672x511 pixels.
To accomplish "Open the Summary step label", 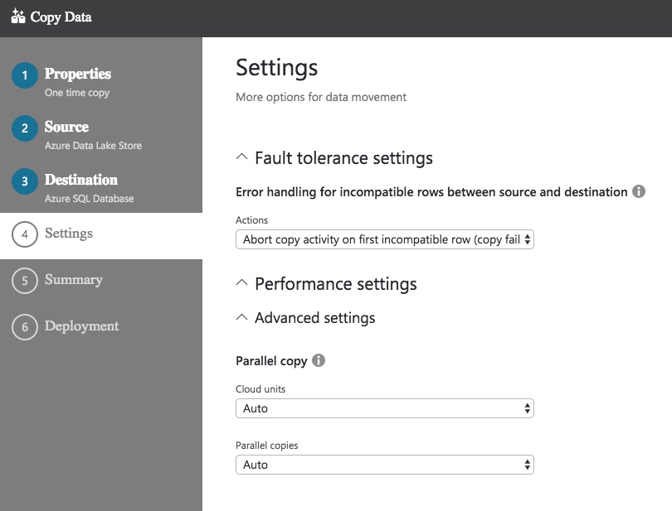I will [x=74, y=280].
